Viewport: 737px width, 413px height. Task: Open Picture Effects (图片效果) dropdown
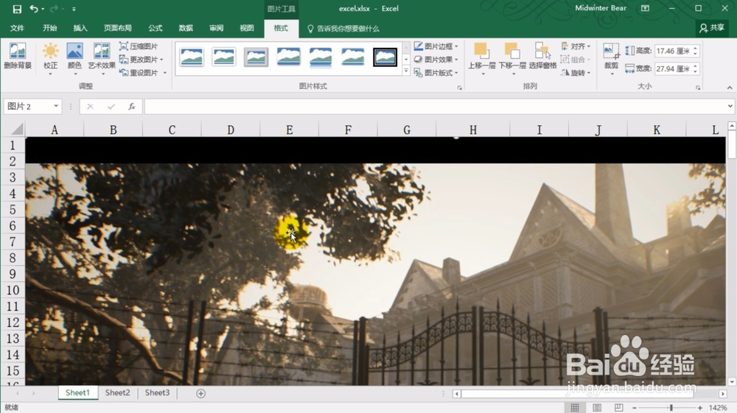click(x=436, y=59)
